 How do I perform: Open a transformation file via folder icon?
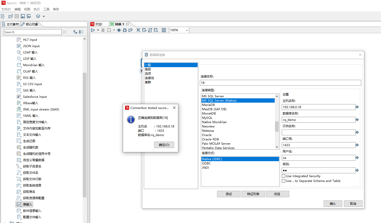(x=10, y=16)
